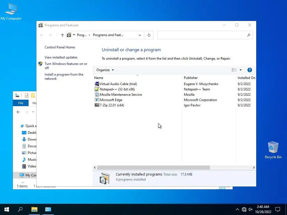Select the 7-Zip program icon

pyautogui.click(x=97, y=105)
